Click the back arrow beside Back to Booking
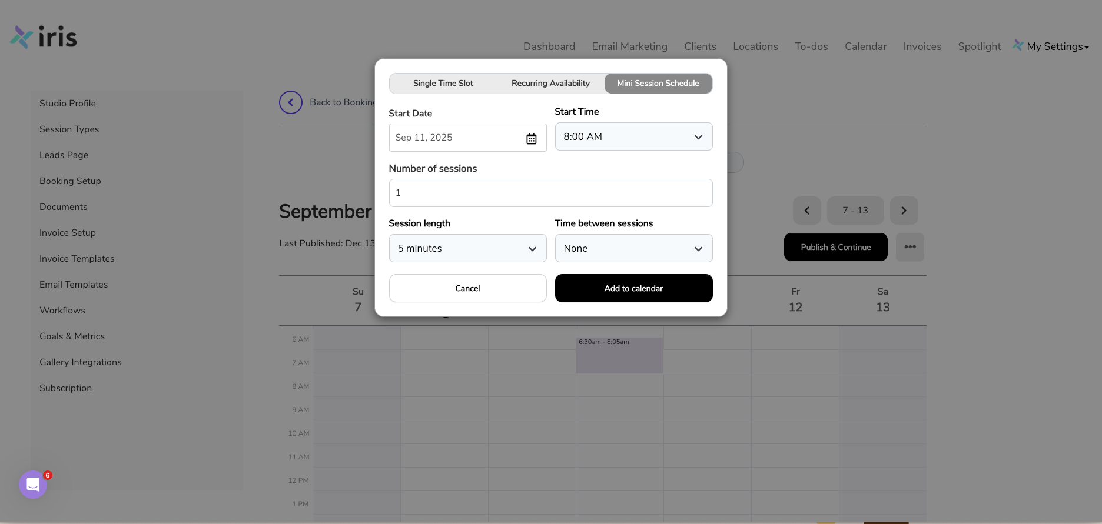 pyautogui.click(x=290, y=102)
